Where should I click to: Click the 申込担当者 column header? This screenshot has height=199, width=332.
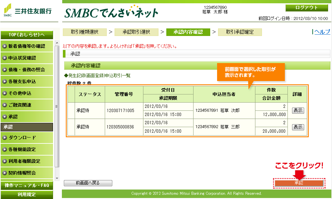[x=224, y=94]
